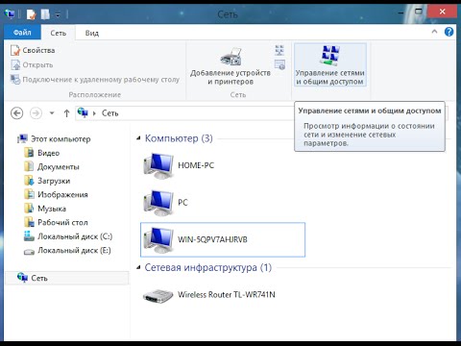Click the HOME-PC name label
Image resolution: width=461 pixels, height=346 pixels.
(x=196, y=165)
